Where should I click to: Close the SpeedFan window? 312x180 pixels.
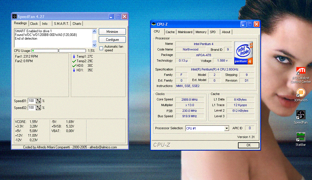pos(125,16)
